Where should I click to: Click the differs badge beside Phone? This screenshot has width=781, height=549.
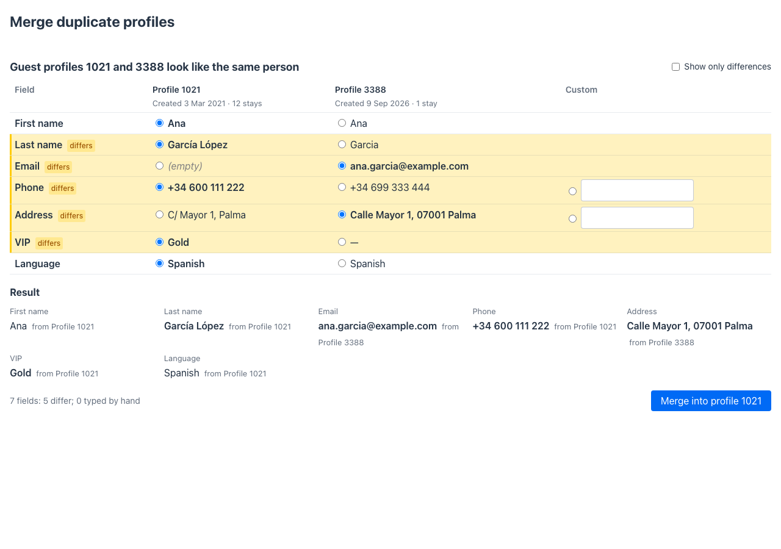pyautogui.click(x=62, y=188)
